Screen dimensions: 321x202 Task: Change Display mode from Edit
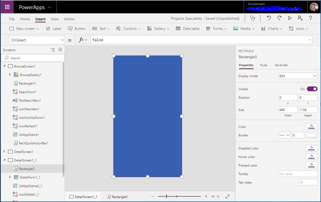[x=297, y=76]
